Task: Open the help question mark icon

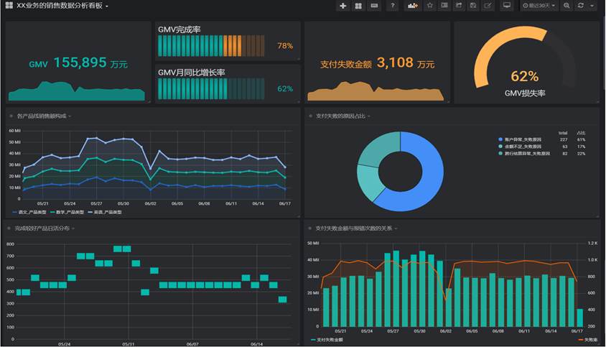Action: [392, 6]
